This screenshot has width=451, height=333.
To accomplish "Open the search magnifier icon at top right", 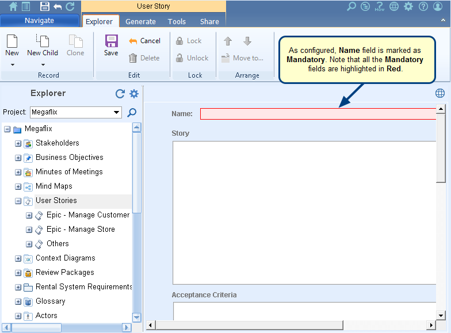I will (x=351, y=6).
